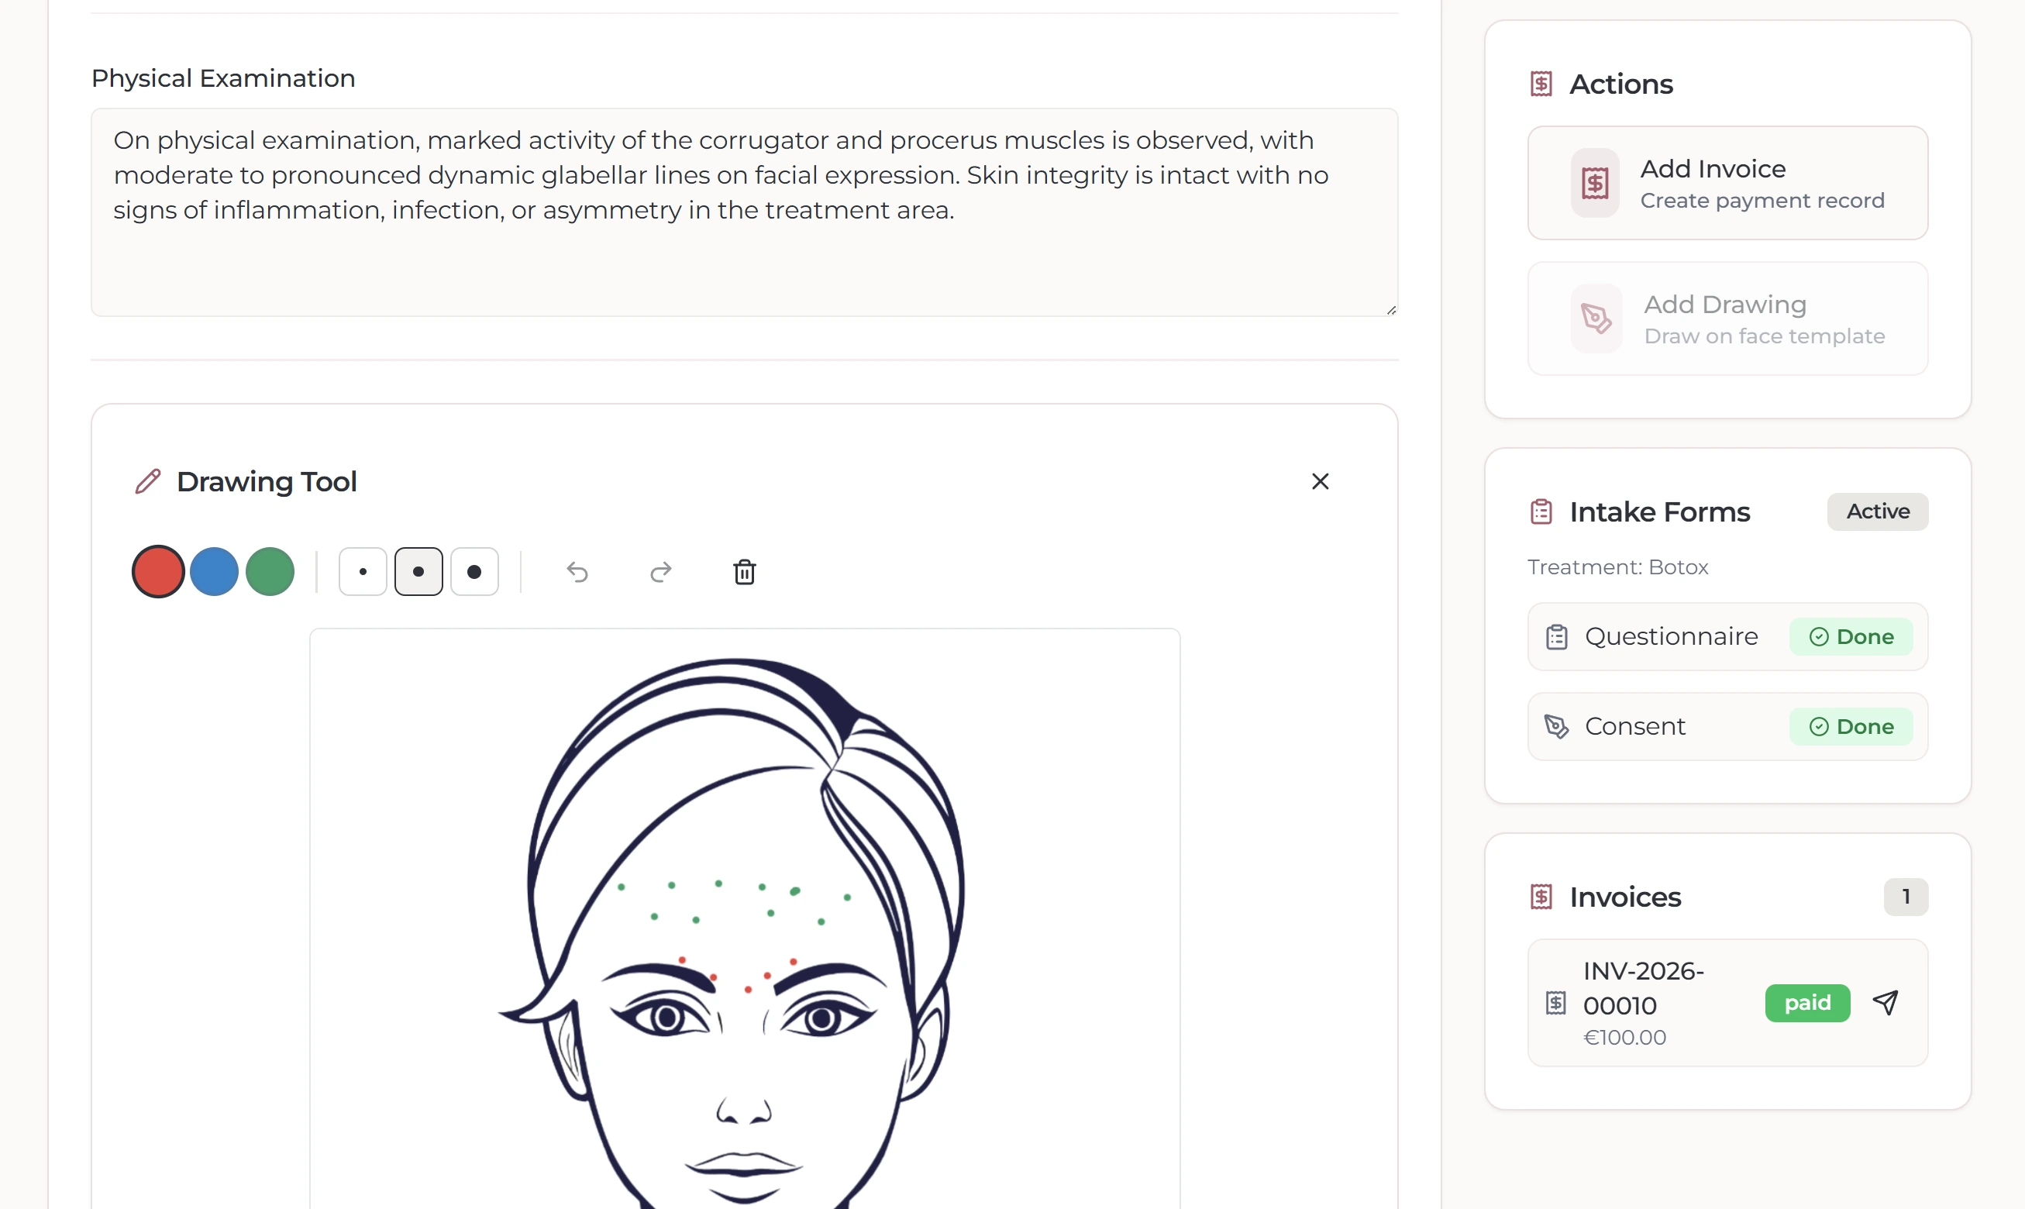Select the medium brush size

pos(418,572)
